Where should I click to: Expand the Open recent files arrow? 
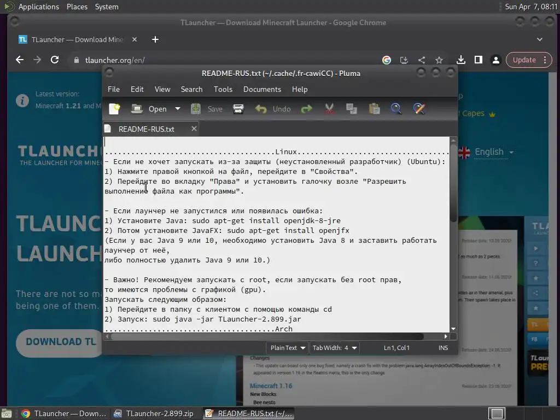178,109
